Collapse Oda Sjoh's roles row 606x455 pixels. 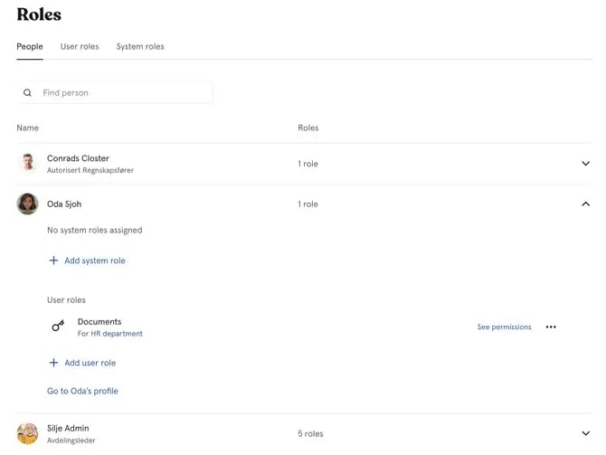point(585,204)
